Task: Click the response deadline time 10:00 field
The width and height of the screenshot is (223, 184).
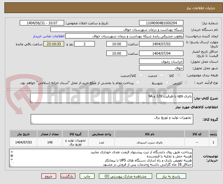Action: pyautogui.click(x=117, y=44)
